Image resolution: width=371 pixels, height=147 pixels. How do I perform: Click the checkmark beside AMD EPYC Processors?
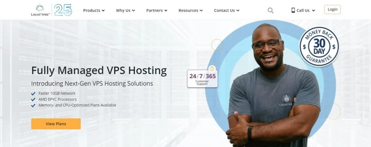[x=33, y=100]
